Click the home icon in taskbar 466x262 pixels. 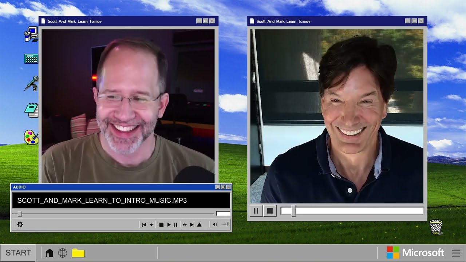pyautogui.click(x=50, y=253)
